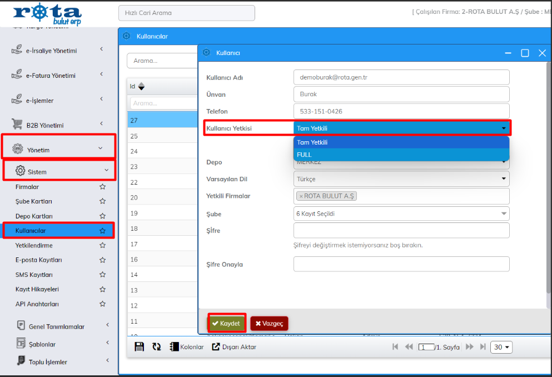Expand the e-Fatura Yönetimi menu
Screen dimensions: 552x377
pyautogui.click(x=51, y=76)
